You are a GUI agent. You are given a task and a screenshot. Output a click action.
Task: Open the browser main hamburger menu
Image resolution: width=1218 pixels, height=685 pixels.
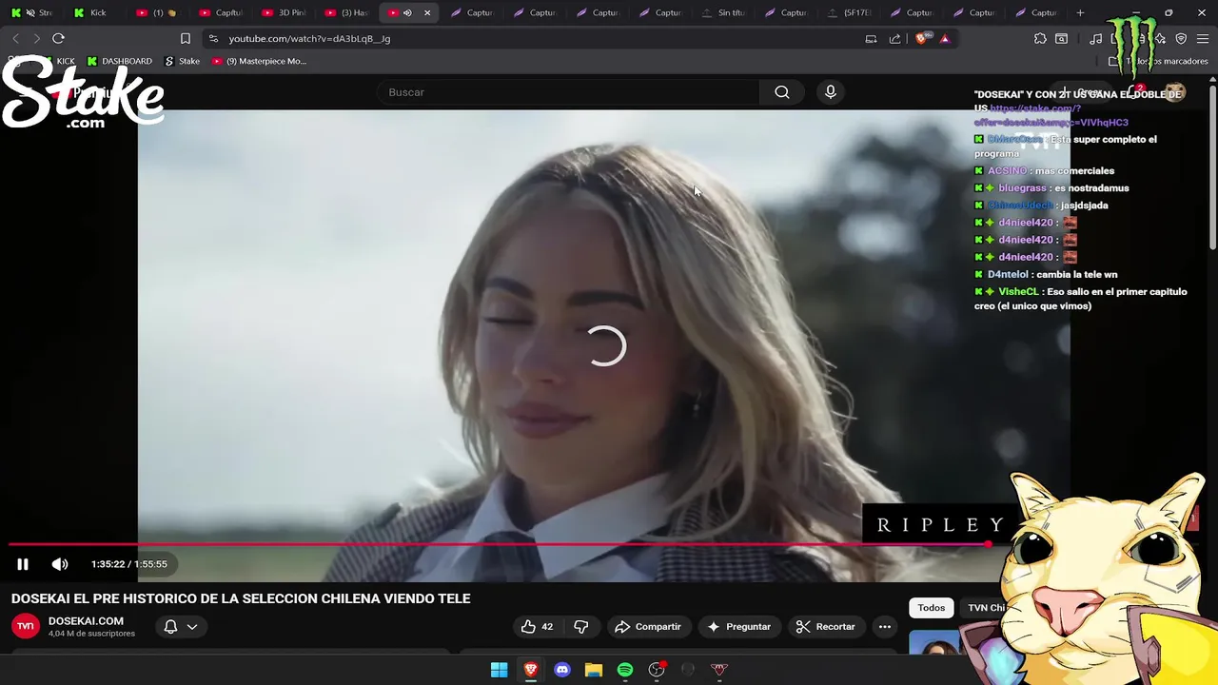click(x=1202, y=38)
